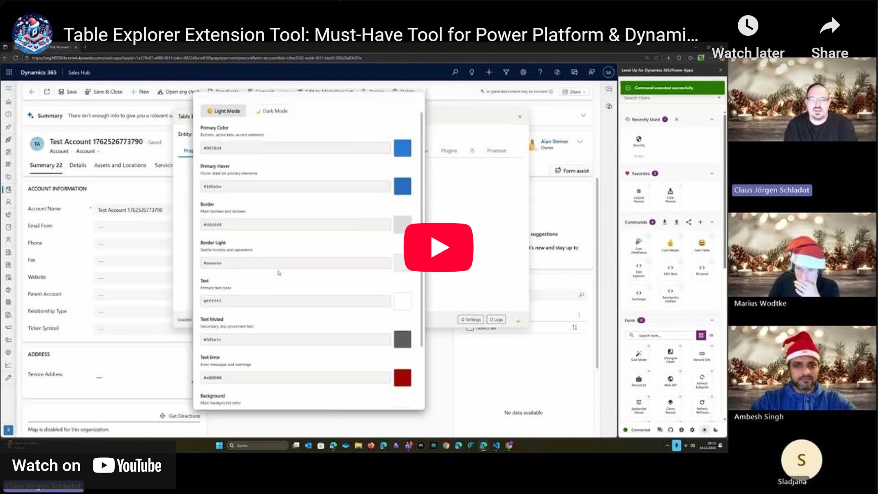Viewport: 878px width, 494px height.
Task: Click the share commands icon
Action: click(689, 222)
